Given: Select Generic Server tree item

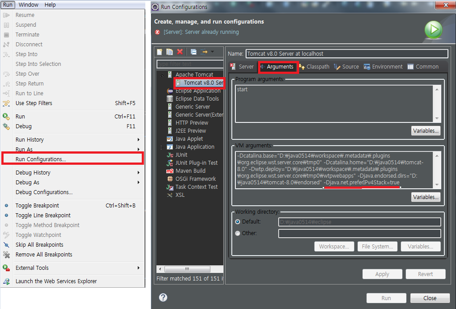Looking at the screenshot, I should click(193, 107).
